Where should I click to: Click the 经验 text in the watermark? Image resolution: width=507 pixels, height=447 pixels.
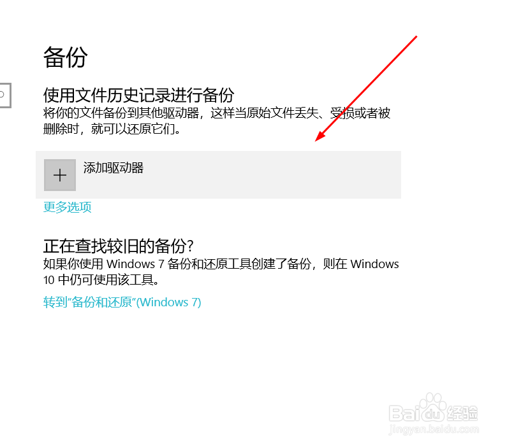(x=462, y=413)
